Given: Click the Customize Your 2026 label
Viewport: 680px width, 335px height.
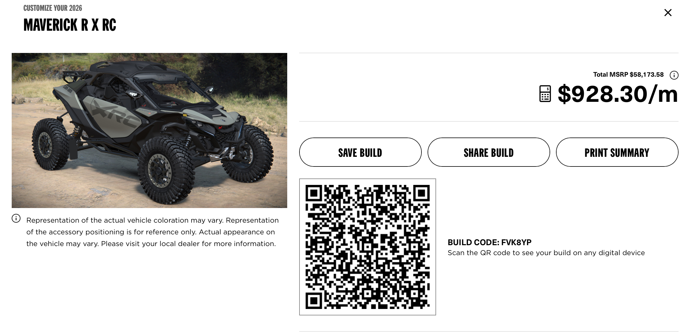Looking at the screenshot, I should [53, 8].
